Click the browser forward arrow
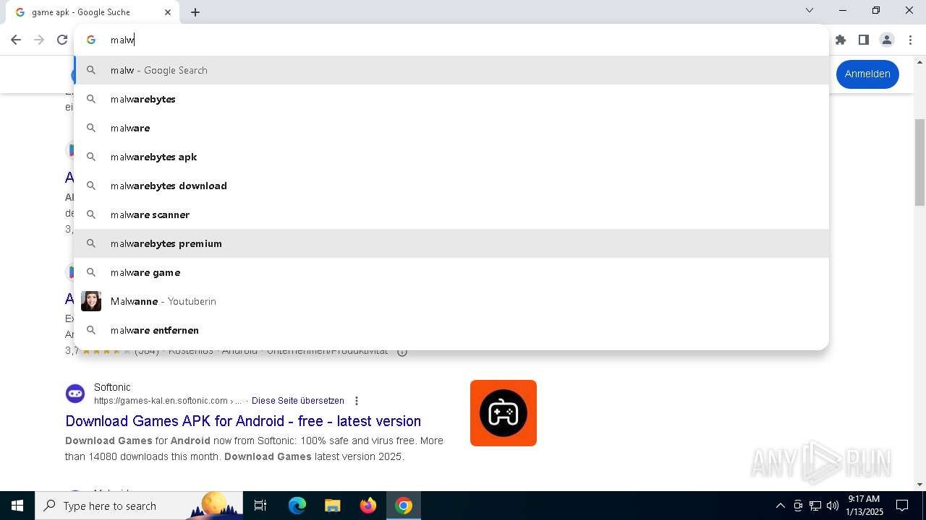The image size is (926, 520). tap(39, 40)
